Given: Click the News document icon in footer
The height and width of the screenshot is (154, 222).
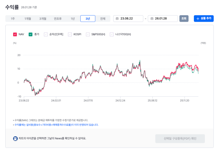Looking at the screenshot, I should (15, 139).
